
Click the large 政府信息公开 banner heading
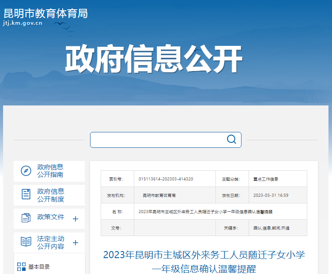(x=154, y=59)
